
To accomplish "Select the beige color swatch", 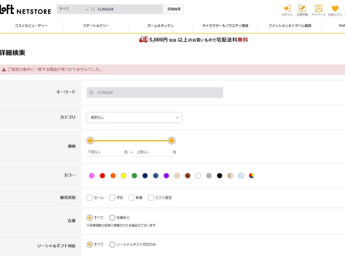I will (x=177, y=176).
